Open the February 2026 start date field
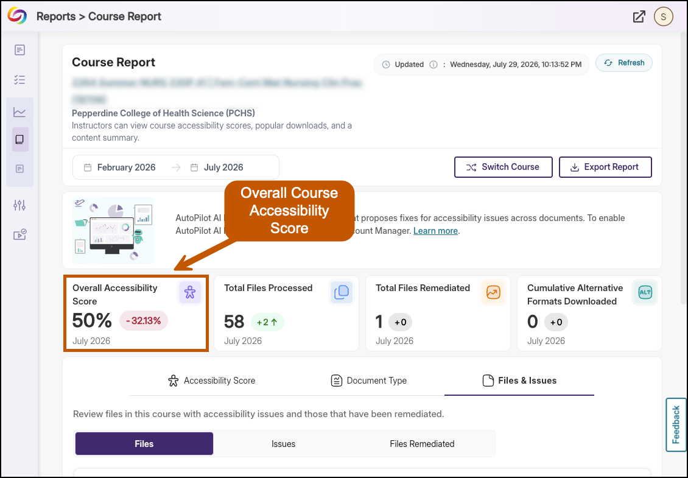This screenshot has width=688, height=478. tap(126, 167)
